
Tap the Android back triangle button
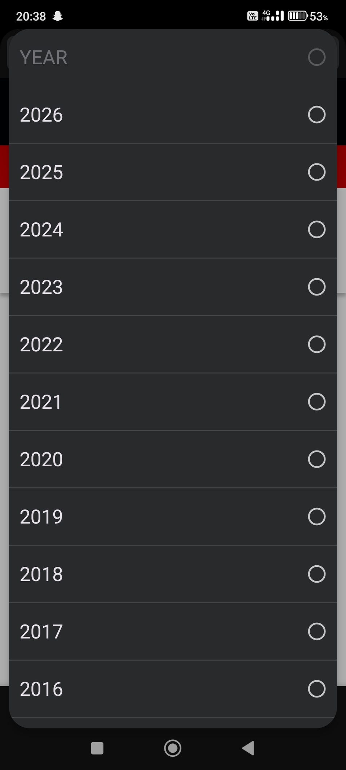pos(248,748)
